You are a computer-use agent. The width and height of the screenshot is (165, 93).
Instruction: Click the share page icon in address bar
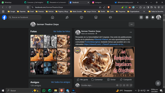[104, 7]
